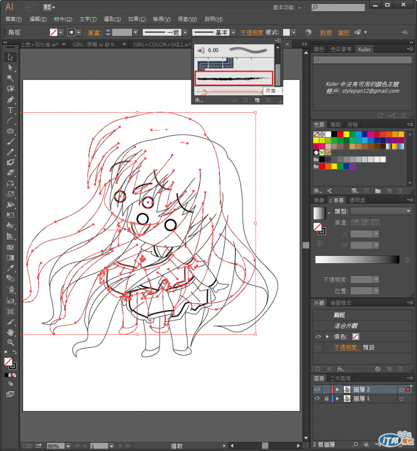Click the fx add effect button

[x=341, y=369]
